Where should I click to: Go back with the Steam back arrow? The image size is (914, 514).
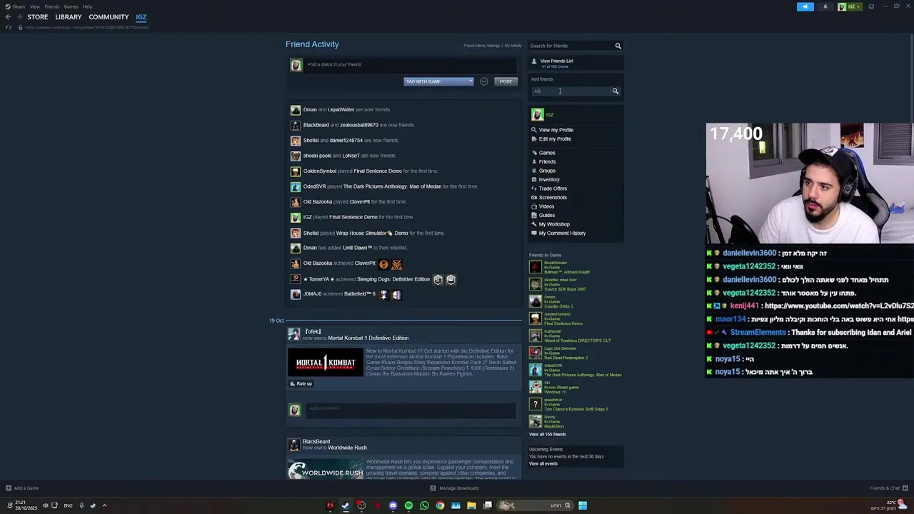(x=8, y=17)
